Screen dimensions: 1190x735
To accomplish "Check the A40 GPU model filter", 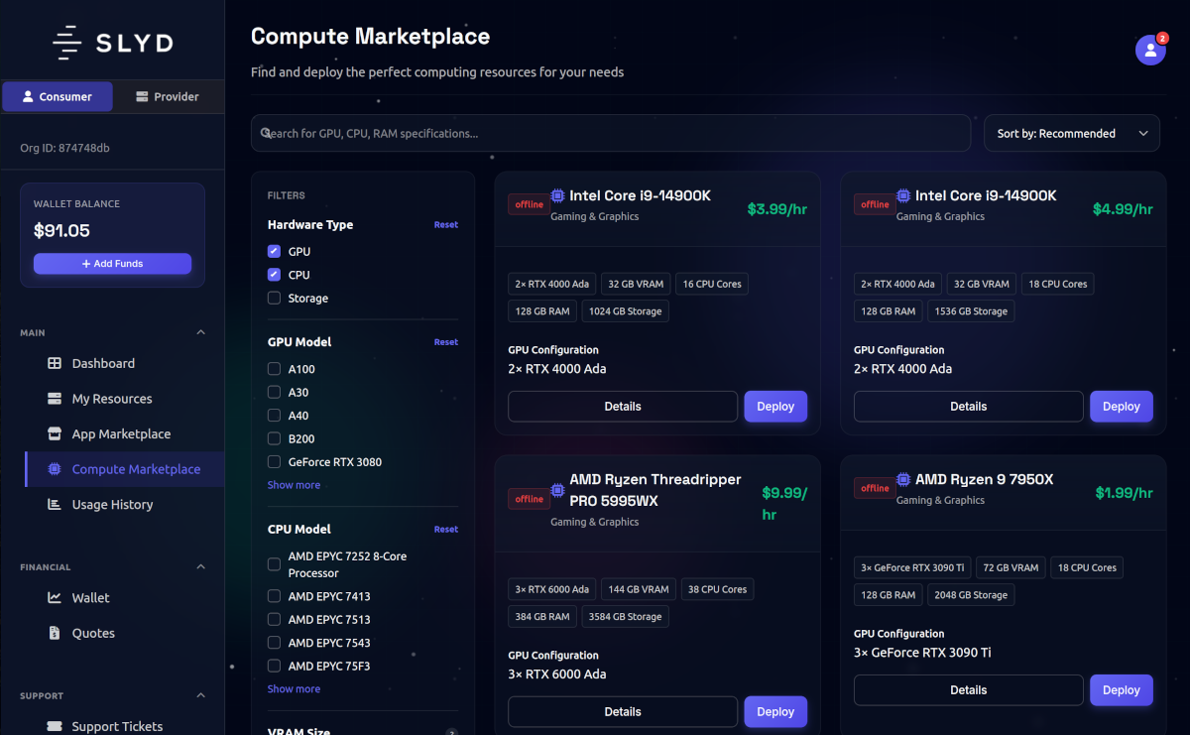I will pyautogui.click(x=274, y=416).
